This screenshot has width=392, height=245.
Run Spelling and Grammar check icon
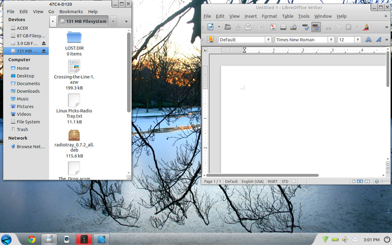coord(306,27)
